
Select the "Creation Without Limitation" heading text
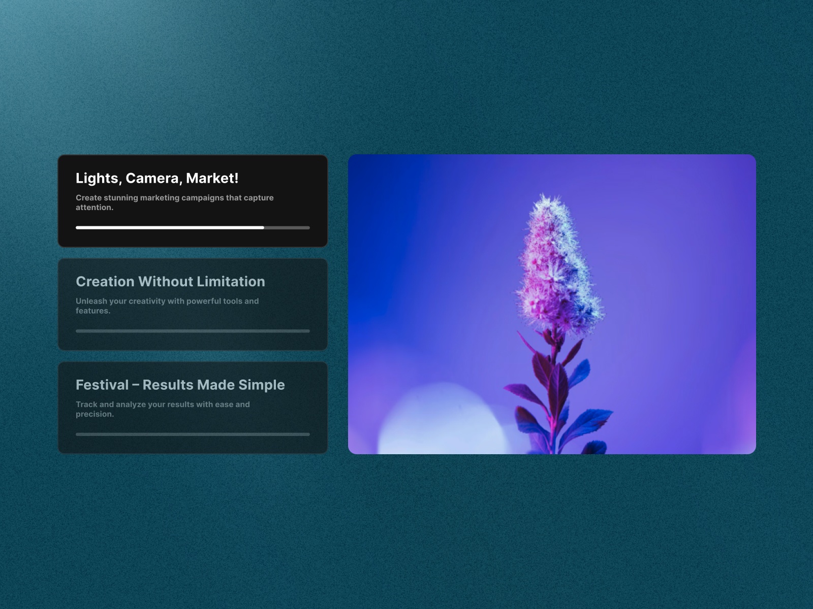point(170,282)
